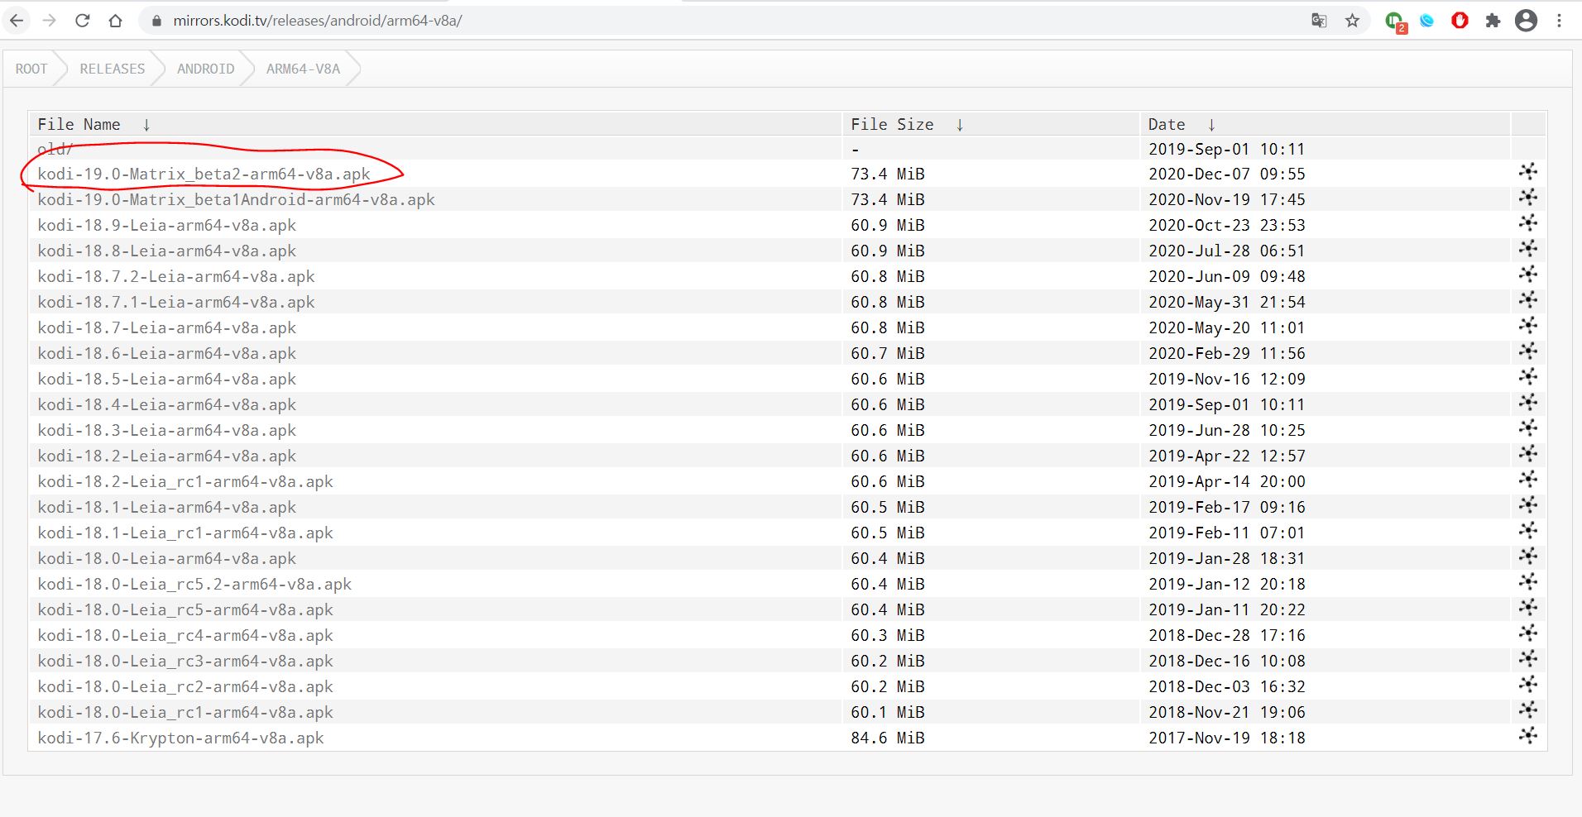
Task: Download kodi-18.9-Leia-arm64-v8a.apk
Action: pyautogui.click(x=167, y=226)
